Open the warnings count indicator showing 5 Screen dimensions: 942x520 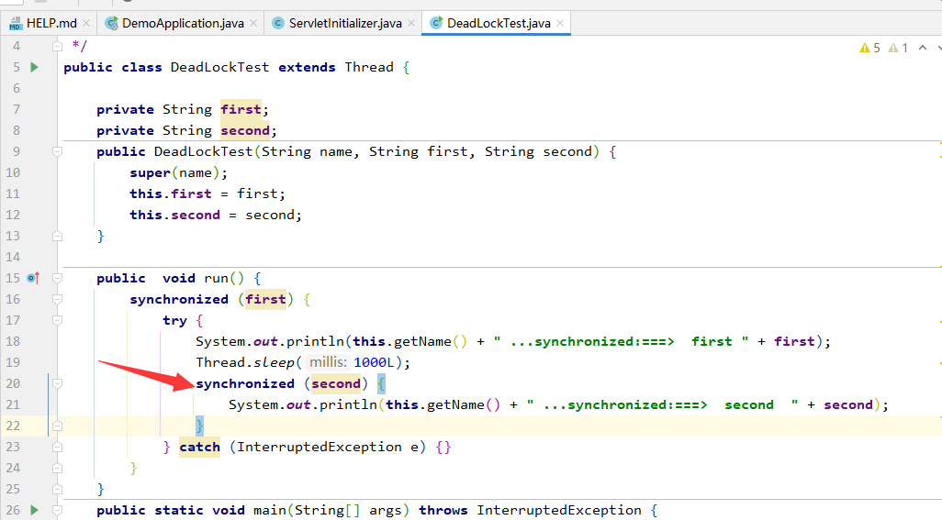click(869, 48)
